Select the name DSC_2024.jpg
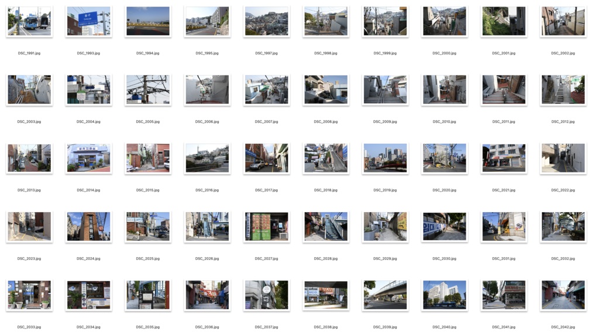This screenshot has height=336, width=599. point(88,259)
